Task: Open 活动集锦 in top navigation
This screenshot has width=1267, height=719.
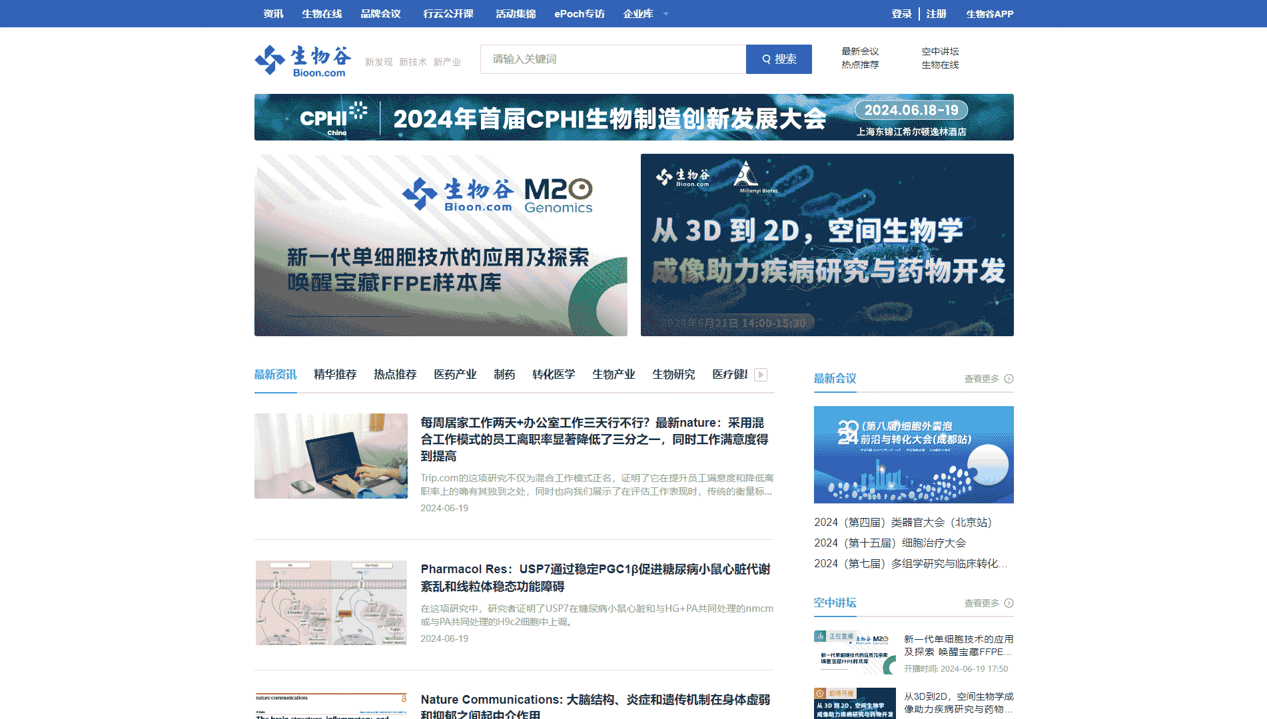Action: coord(516,14)
